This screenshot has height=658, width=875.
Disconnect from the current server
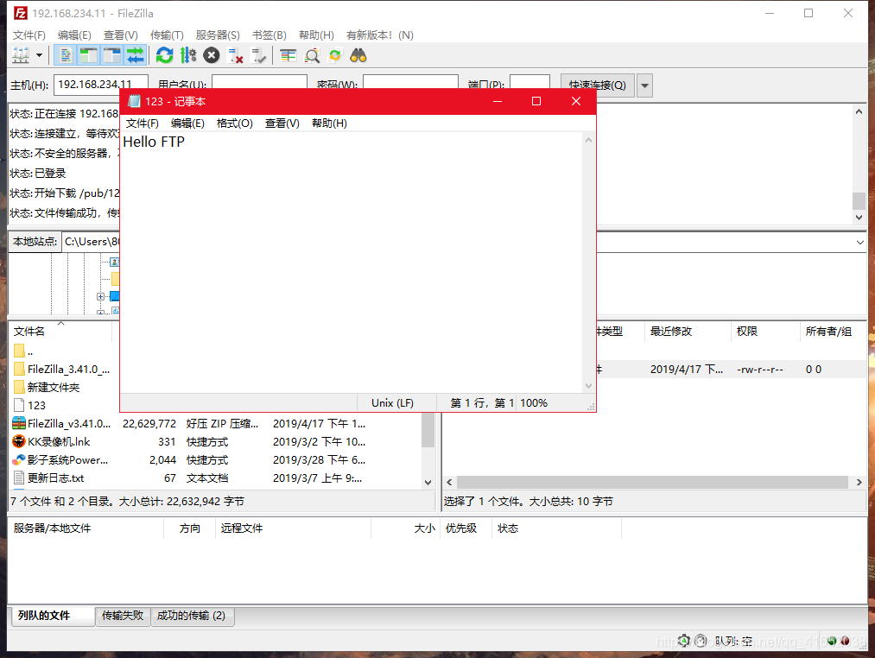(235, 55)
